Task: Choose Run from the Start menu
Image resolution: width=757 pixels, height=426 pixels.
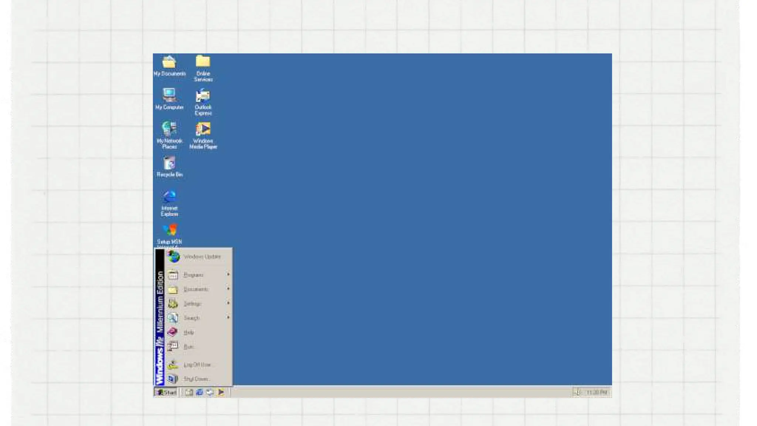Action: pos(189,347)
